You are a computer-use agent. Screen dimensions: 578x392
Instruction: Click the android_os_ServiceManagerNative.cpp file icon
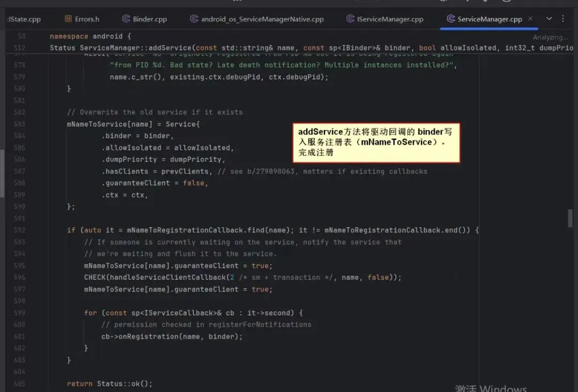194,19
